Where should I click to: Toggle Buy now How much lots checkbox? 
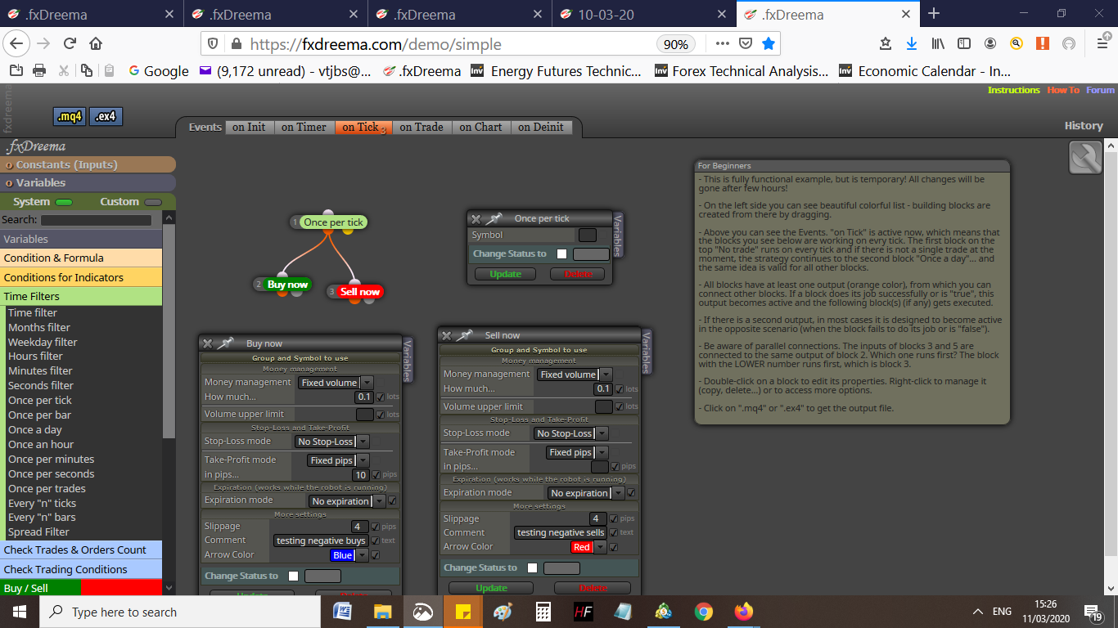380,397
